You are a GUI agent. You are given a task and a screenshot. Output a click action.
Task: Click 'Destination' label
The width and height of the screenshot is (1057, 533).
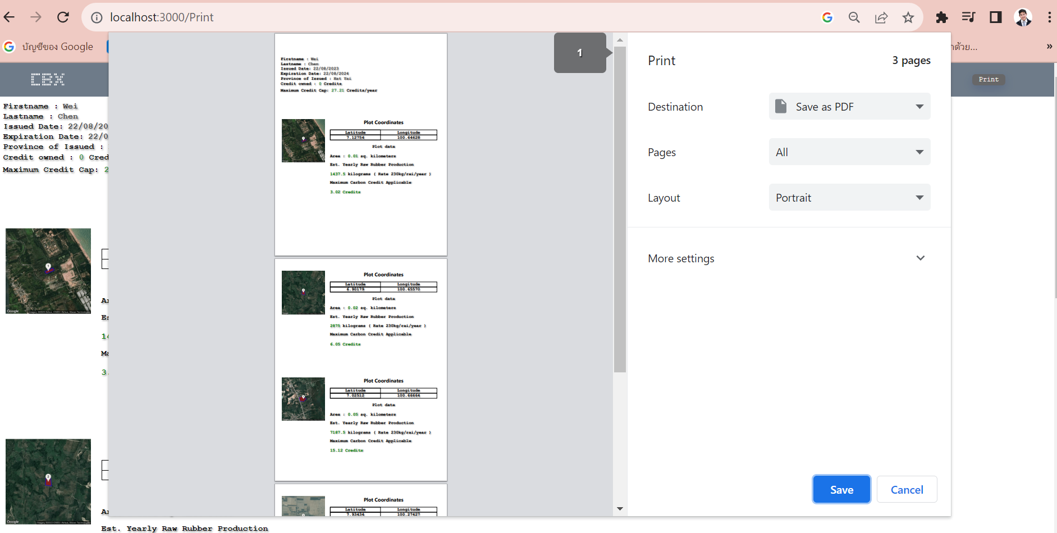click(675, 107)
